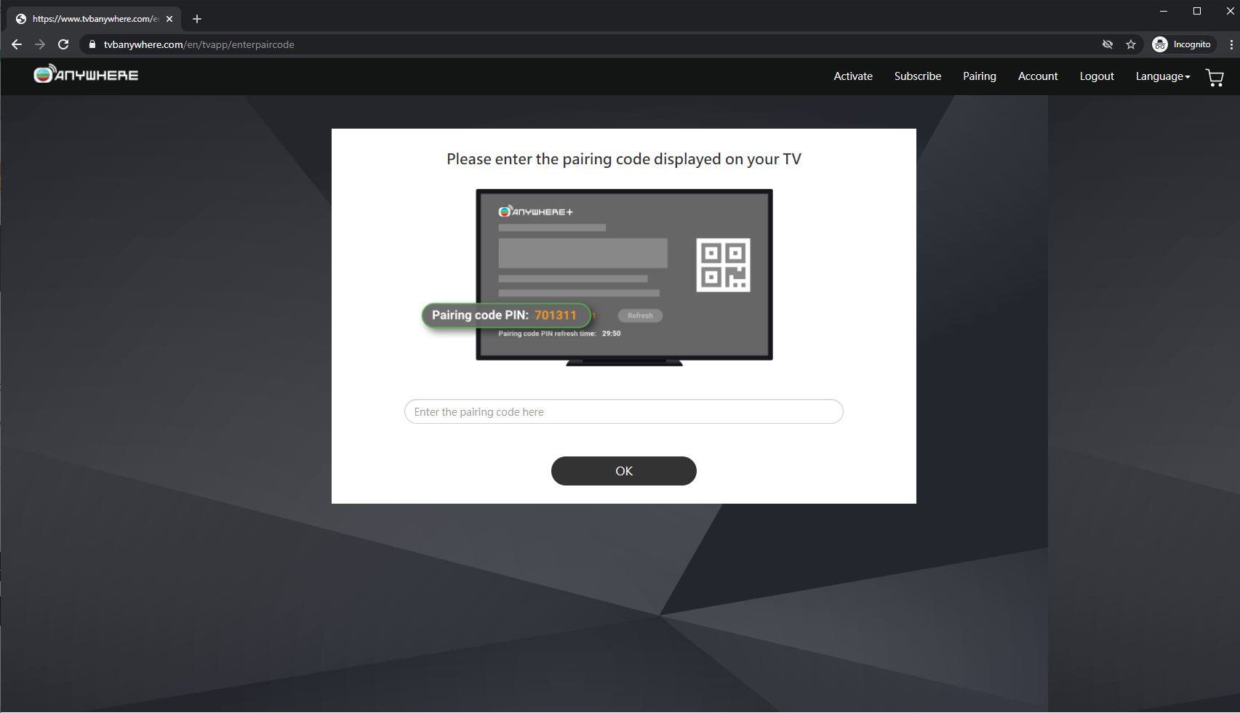Open the Incognito profile indicator

click(x=1184, y=44)
